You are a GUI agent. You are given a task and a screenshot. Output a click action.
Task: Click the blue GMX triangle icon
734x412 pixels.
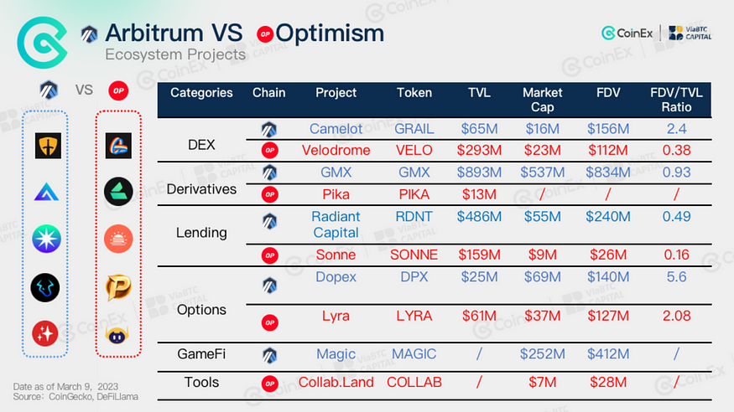(x=47, y=193)
